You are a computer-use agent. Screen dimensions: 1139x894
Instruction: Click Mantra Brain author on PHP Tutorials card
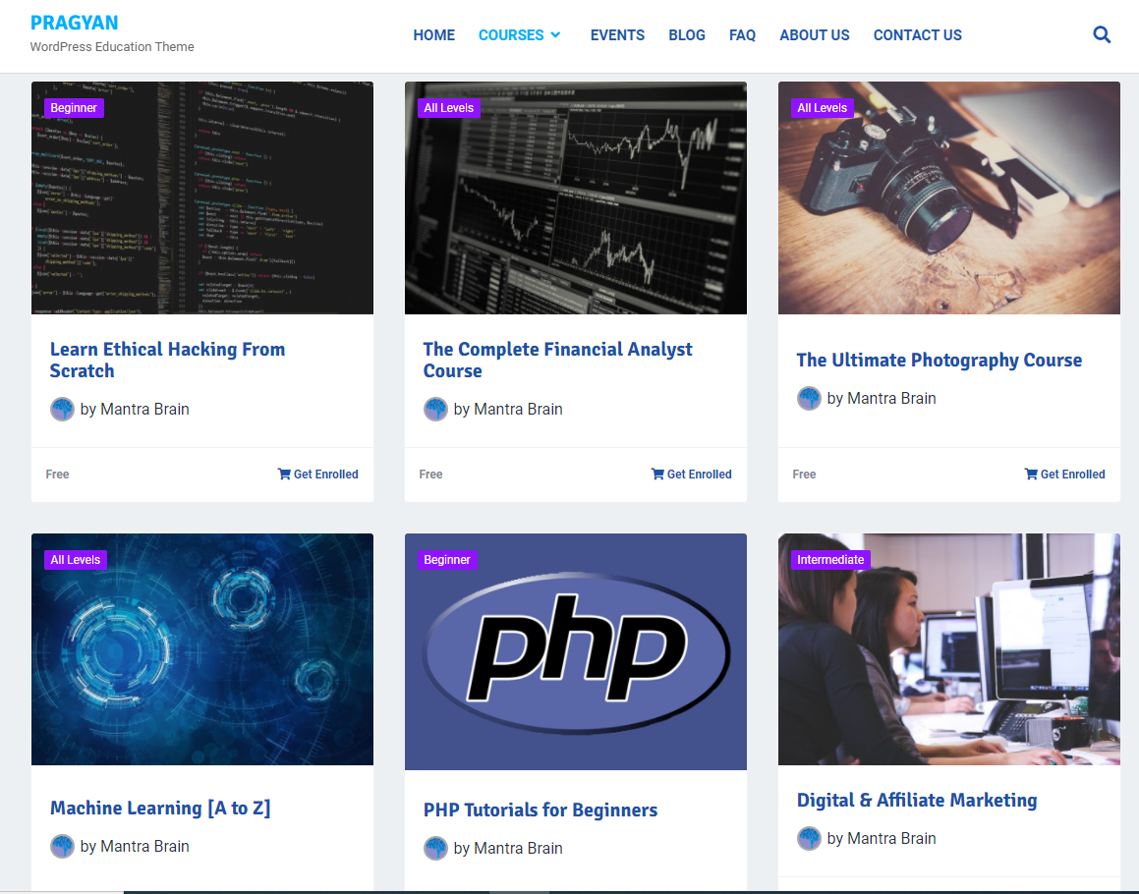518,848
